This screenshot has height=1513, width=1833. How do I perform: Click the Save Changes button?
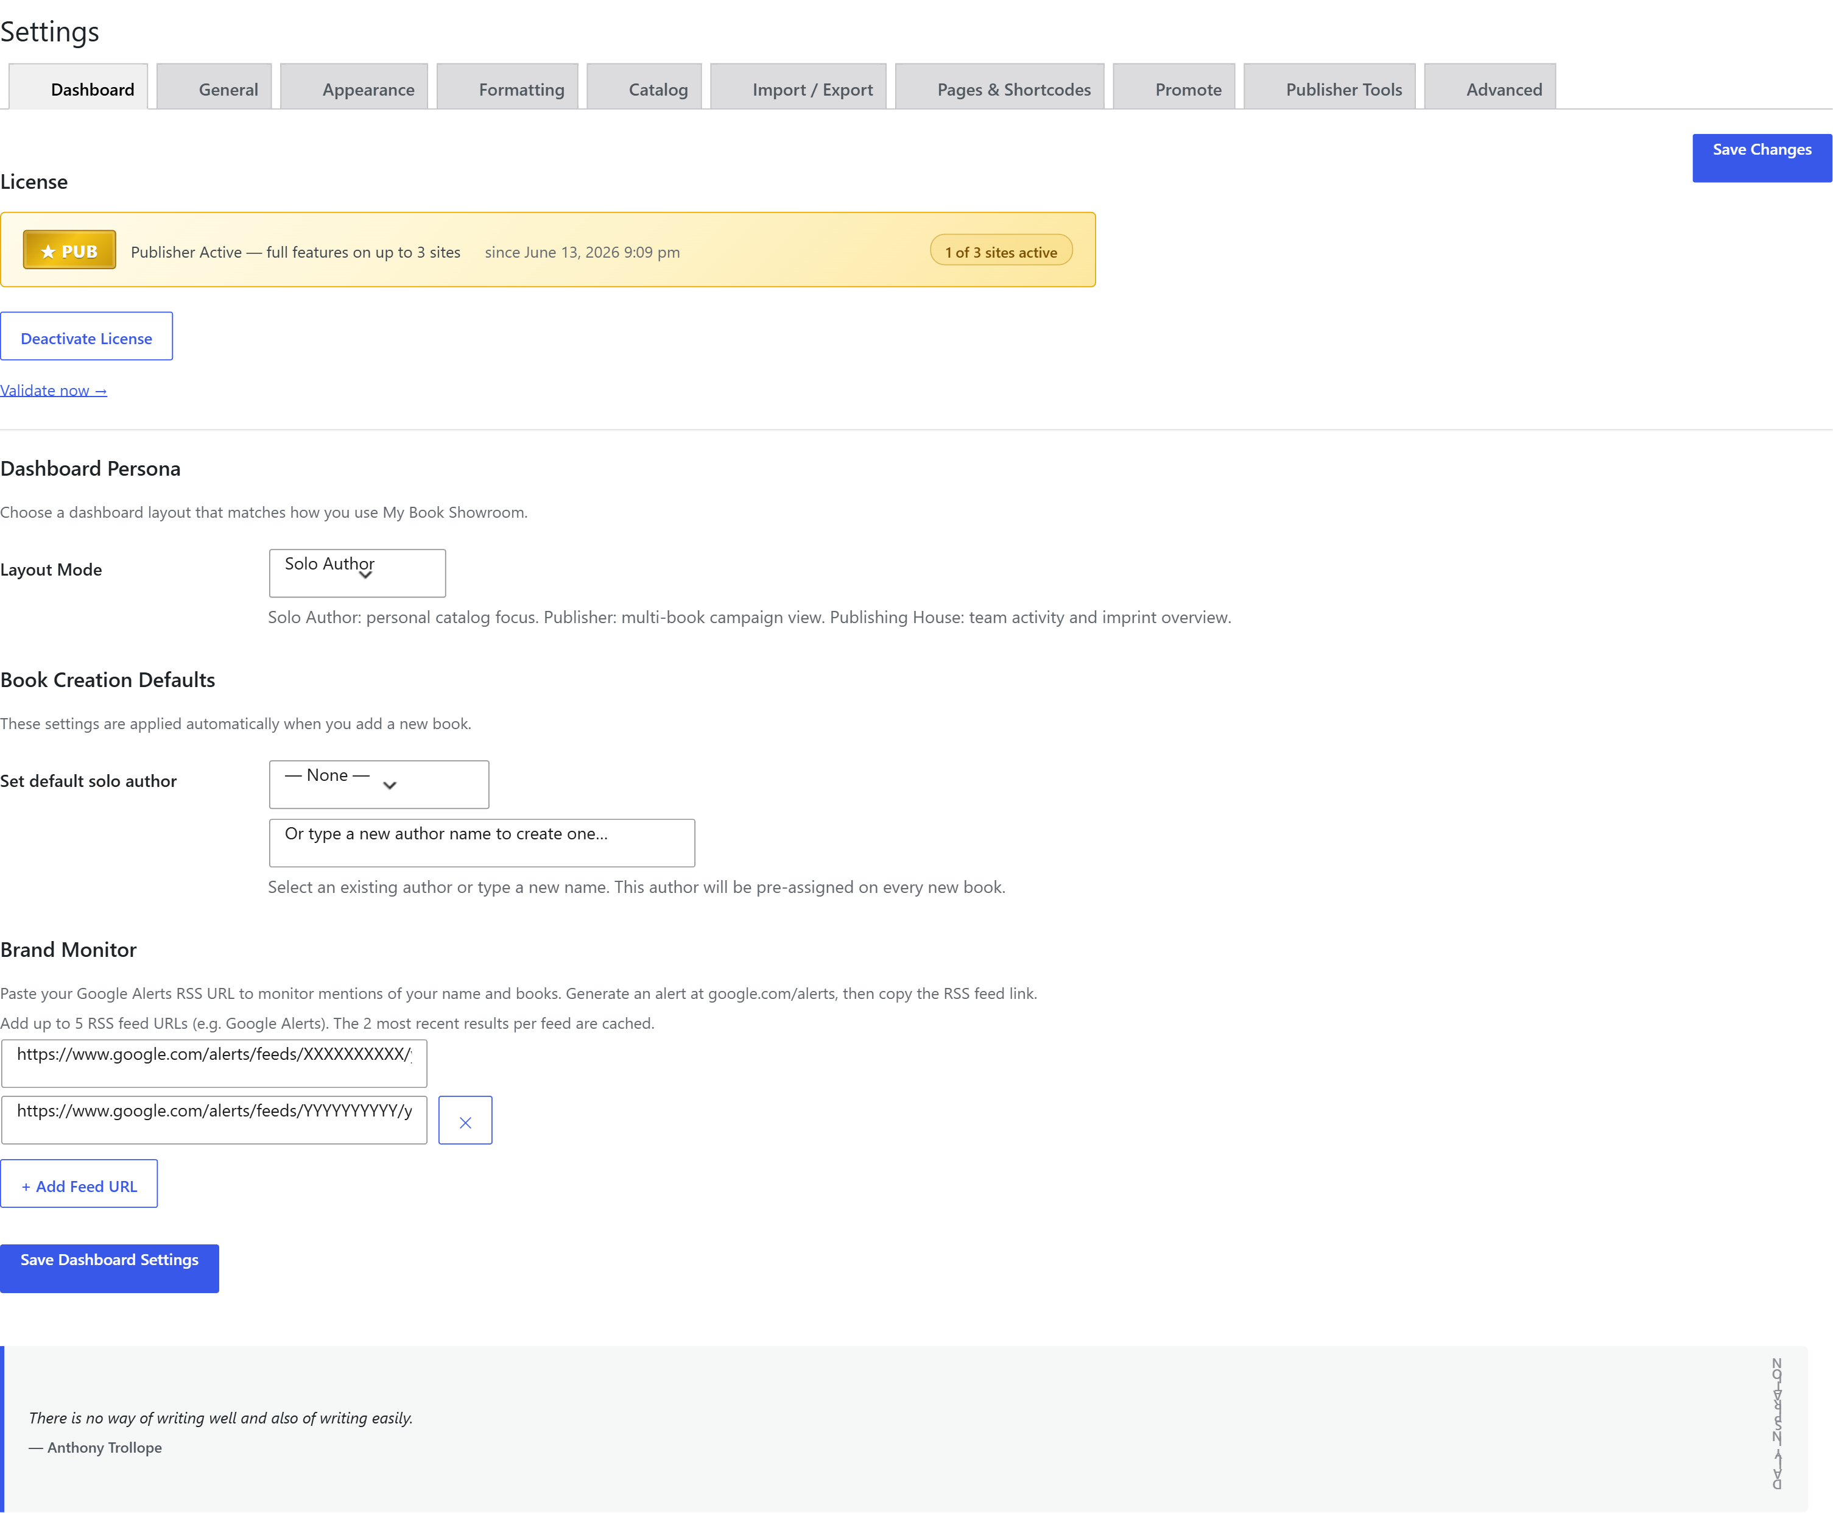[1762, 158]
